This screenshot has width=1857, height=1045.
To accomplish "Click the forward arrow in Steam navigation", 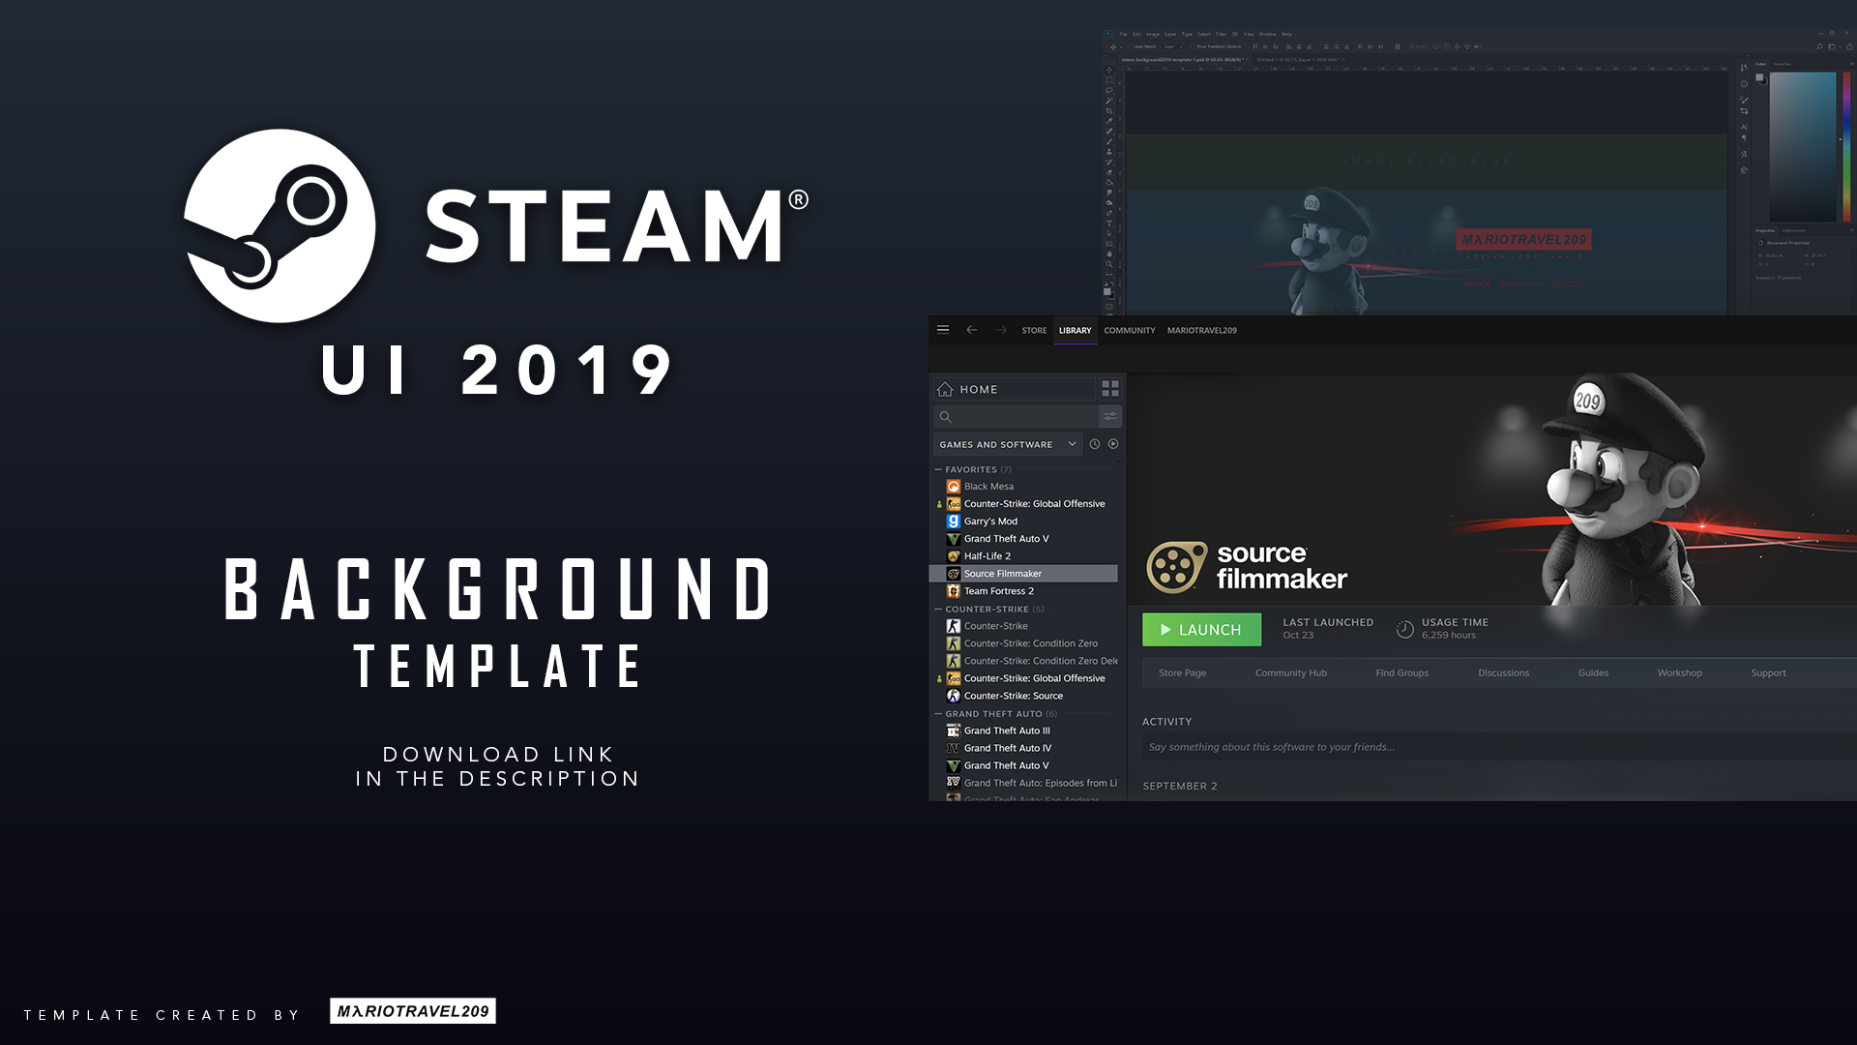I will pos(1001,330).
